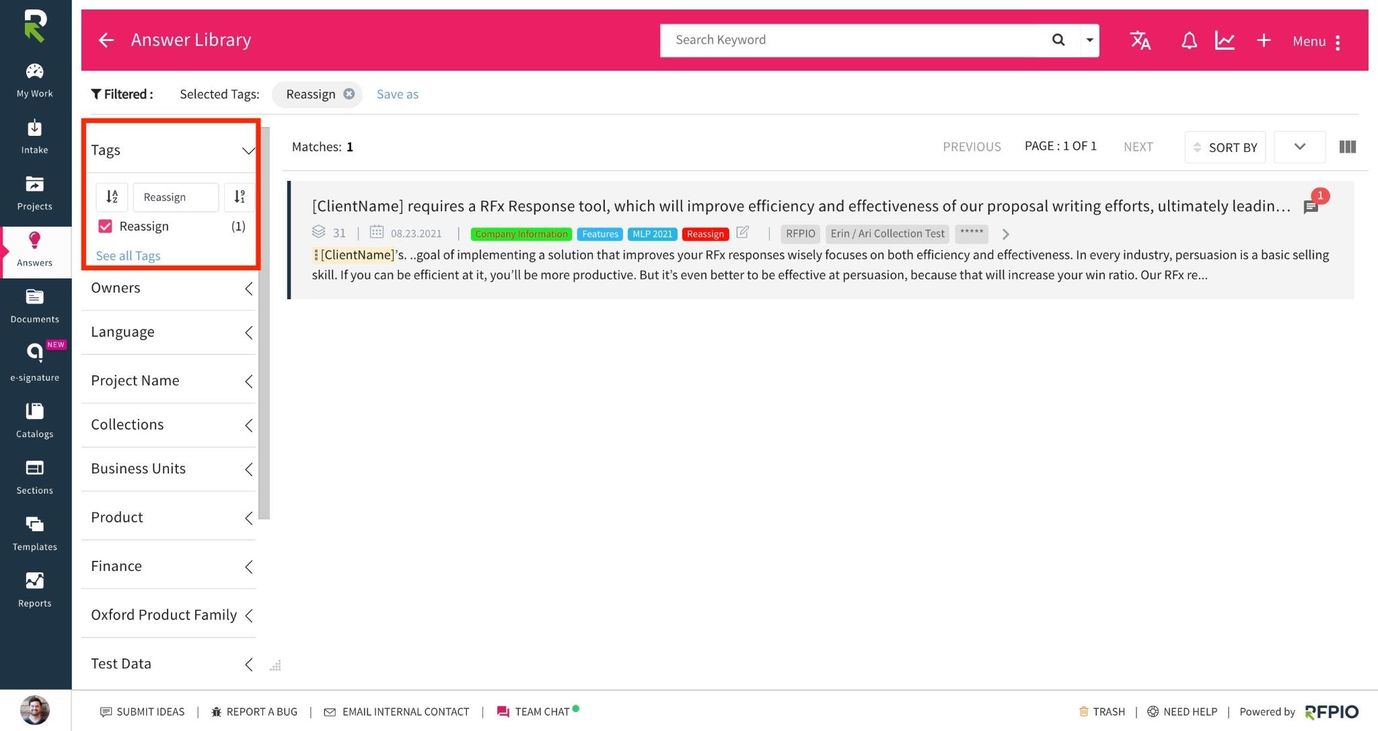
Task: Click the back arrow beside Answer Library
Action: (106, 40)
